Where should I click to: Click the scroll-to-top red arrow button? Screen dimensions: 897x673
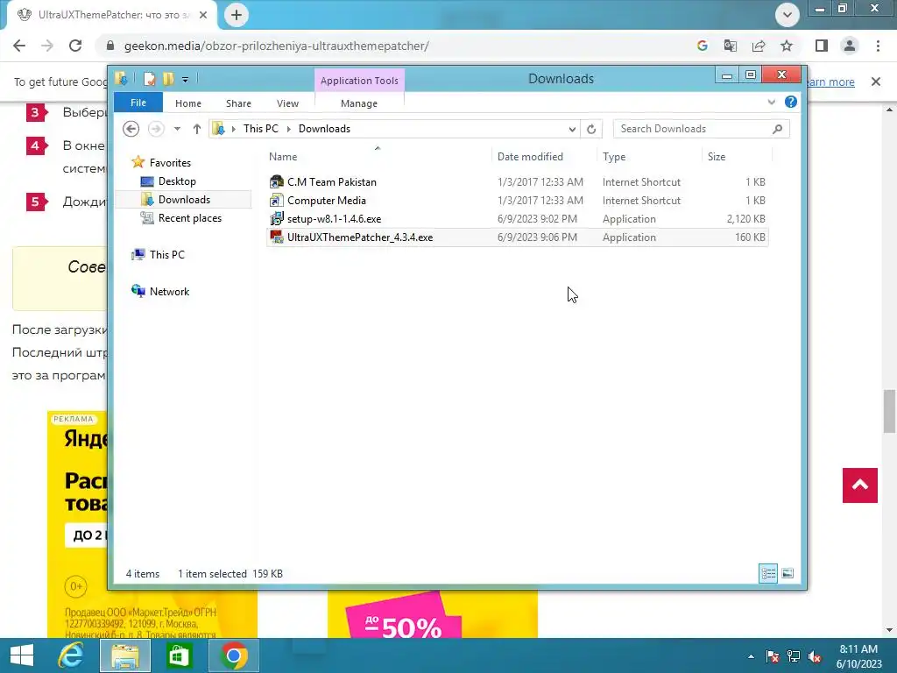860,485
